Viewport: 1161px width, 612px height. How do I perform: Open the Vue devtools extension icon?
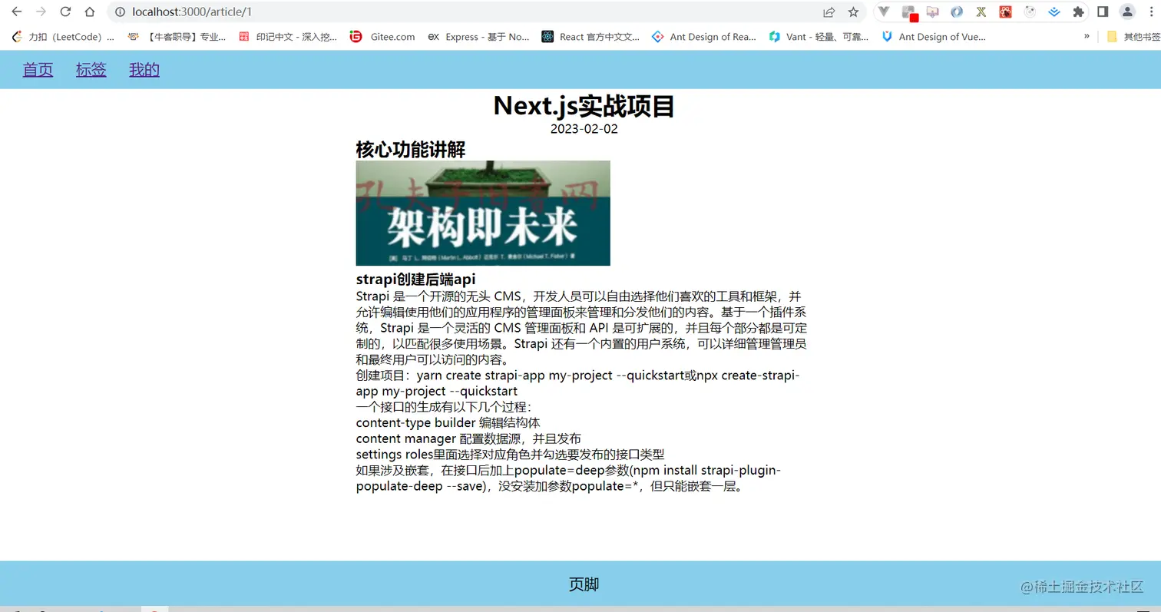coord(885,12)
